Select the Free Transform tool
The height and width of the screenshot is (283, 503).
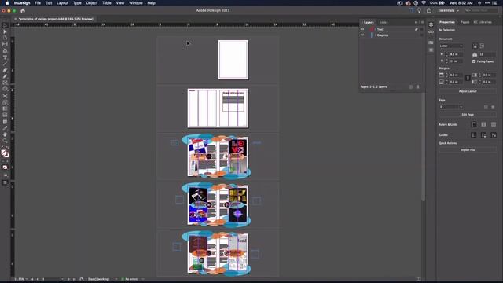[5, 102]
